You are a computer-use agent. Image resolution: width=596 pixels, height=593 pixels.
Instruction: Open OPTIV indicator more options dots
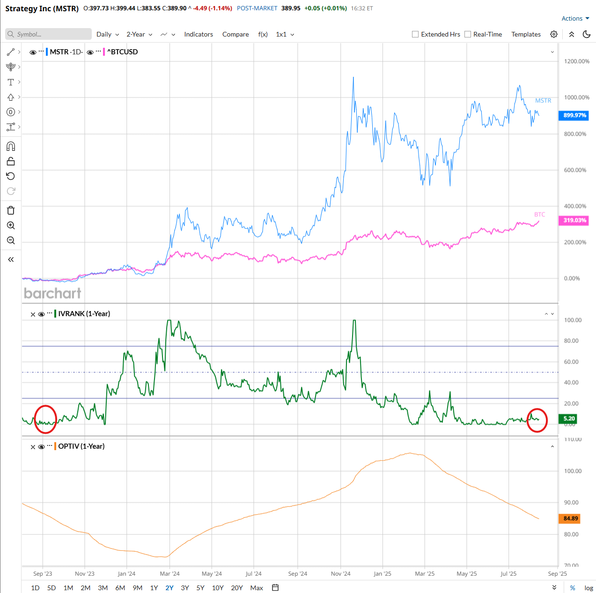point(50,446)
